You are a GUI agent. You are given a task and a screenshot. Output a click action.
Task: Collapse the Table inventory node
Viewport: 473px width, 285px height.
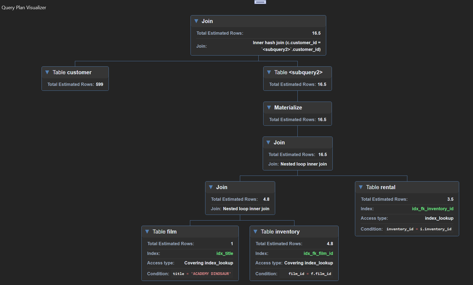click(x=255, y=232)
